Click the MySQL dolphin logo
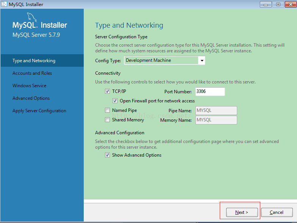 click(32, 17)
